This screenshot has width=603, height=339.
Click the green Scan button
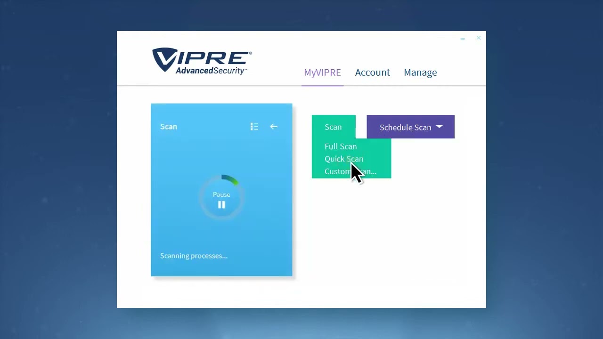334,127
